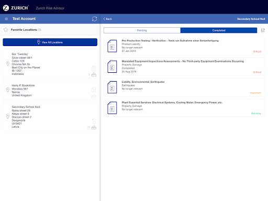Open Plant Essential Services title
The height and width of the screenshot is (201, 268).
[x=172, y=103]
